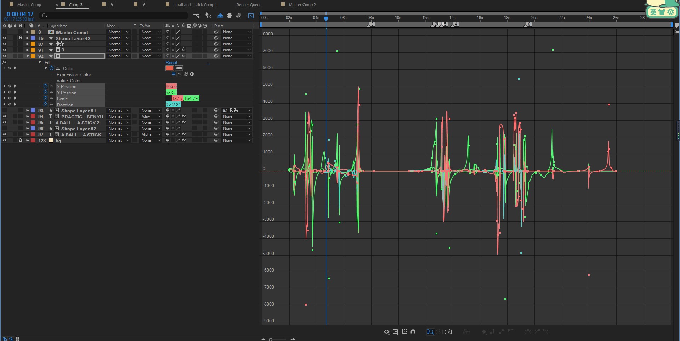Reset the Fill effect

point(171,63)
